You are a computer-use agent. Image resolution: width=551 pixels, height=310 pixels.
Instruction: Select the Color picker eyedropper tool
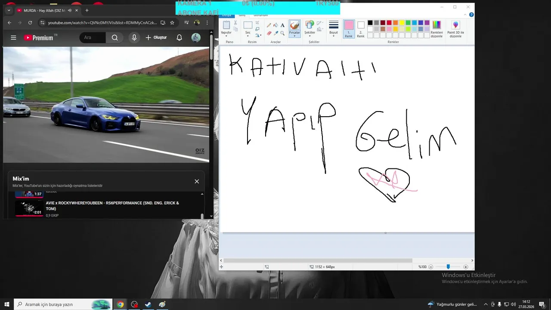pyautogui.click(x=276, y=33)
